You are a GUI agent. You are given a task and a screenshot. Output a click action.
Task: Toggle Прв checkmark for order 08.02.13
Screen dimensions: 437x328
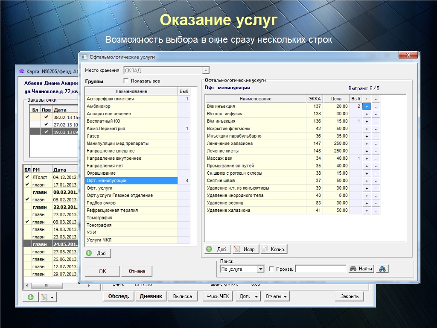[x=46, y=117]
